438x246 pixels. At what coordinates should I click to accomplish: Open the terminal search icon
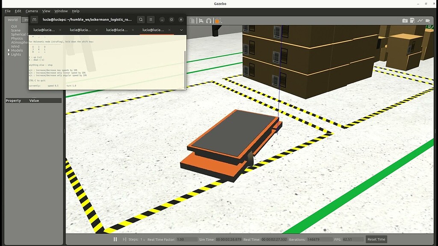[x=141, y=19]
